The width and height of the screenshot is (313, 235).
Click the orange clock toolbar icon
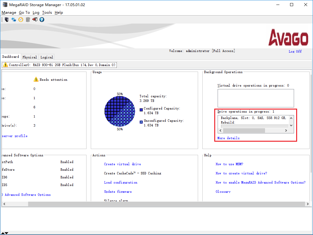(21, 20)
